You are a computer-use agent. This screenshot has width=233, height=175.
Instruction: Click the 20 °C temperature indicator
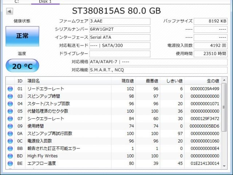coord(23,66)
